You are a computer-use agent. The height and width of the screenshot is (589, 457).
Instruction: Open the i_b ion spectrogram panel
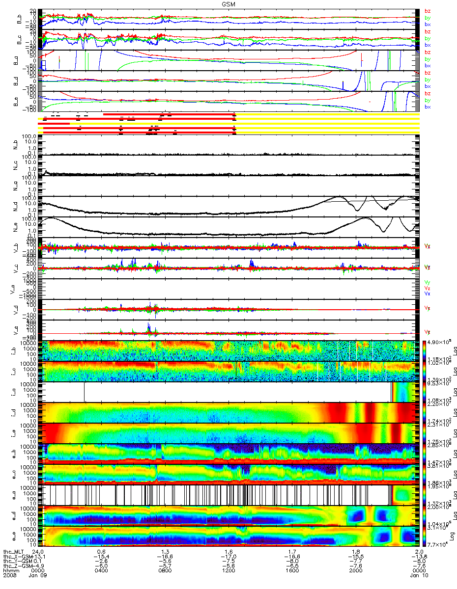229,350
